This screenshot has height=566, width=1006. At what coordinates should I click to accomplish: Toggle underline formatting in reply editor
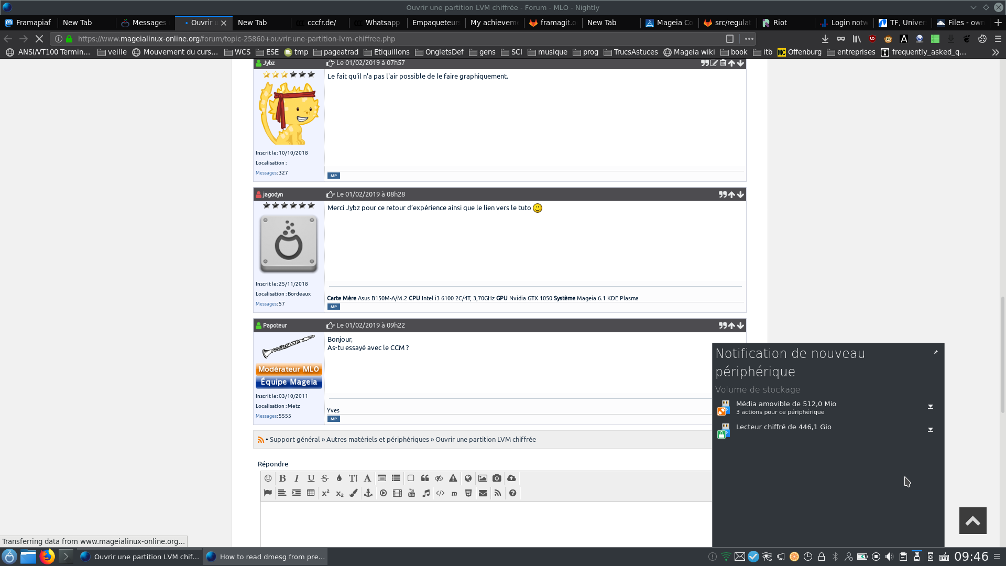pos(311,478)
